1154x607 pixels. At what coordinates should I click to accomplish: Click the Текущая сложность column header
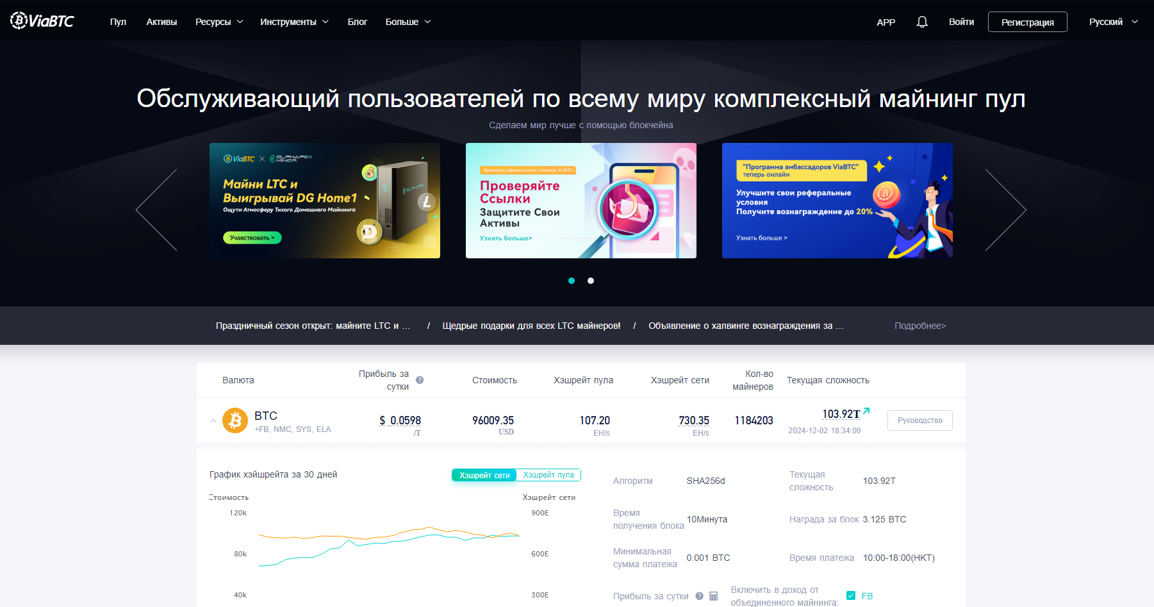828,380
